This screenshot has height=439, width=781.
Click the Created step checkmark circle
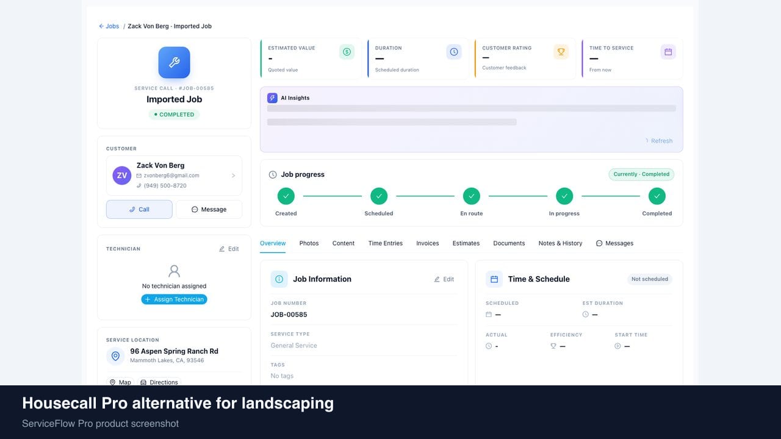pyautogui.click(x=286, y=196)
